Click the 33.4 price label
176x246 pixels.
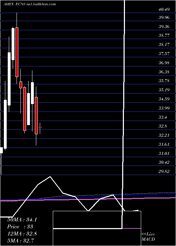163,117
